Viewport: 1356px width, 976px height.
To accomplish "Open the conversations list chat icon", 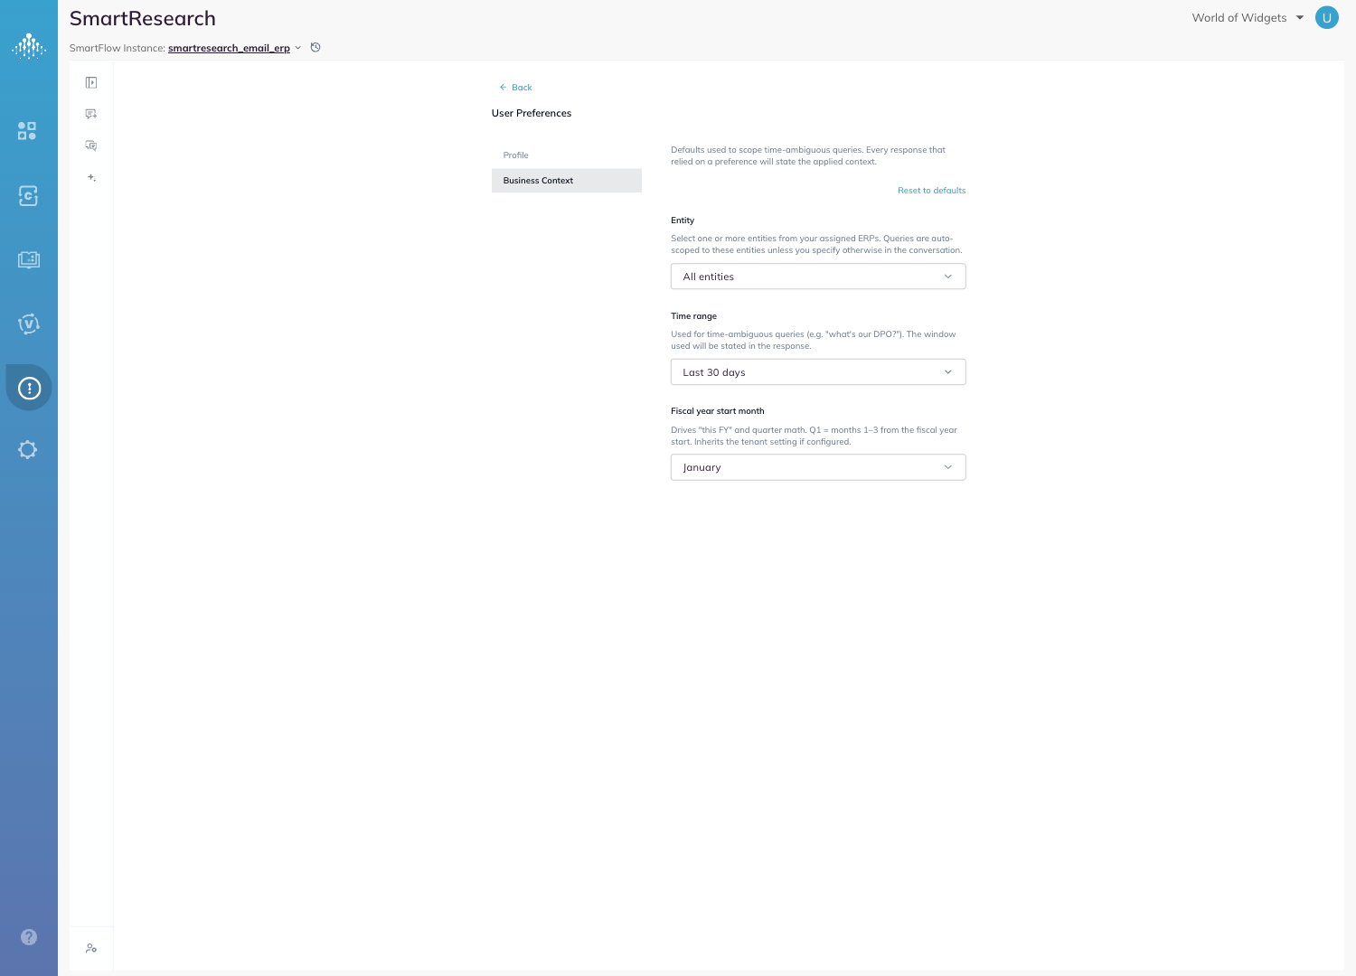I will (x=91, y=145).
